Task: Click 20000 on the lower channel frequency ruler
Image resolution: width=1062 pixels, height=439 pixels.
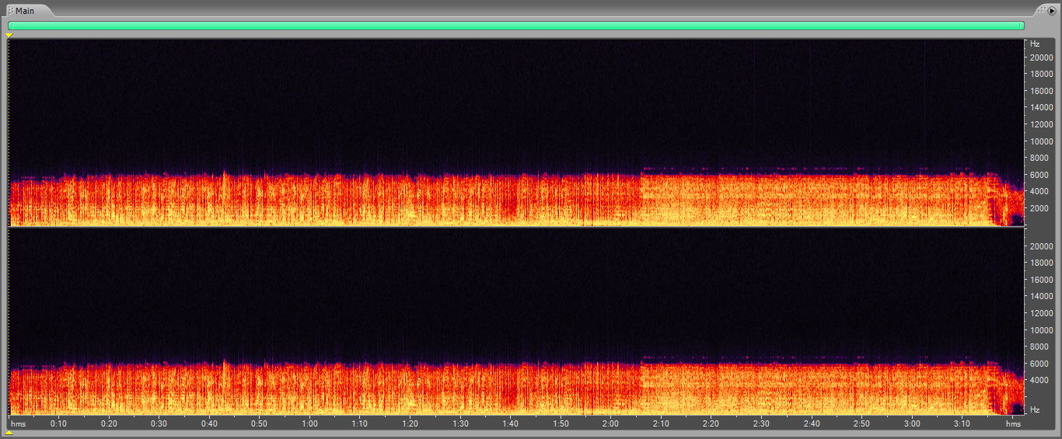Action: point(1042,246)
